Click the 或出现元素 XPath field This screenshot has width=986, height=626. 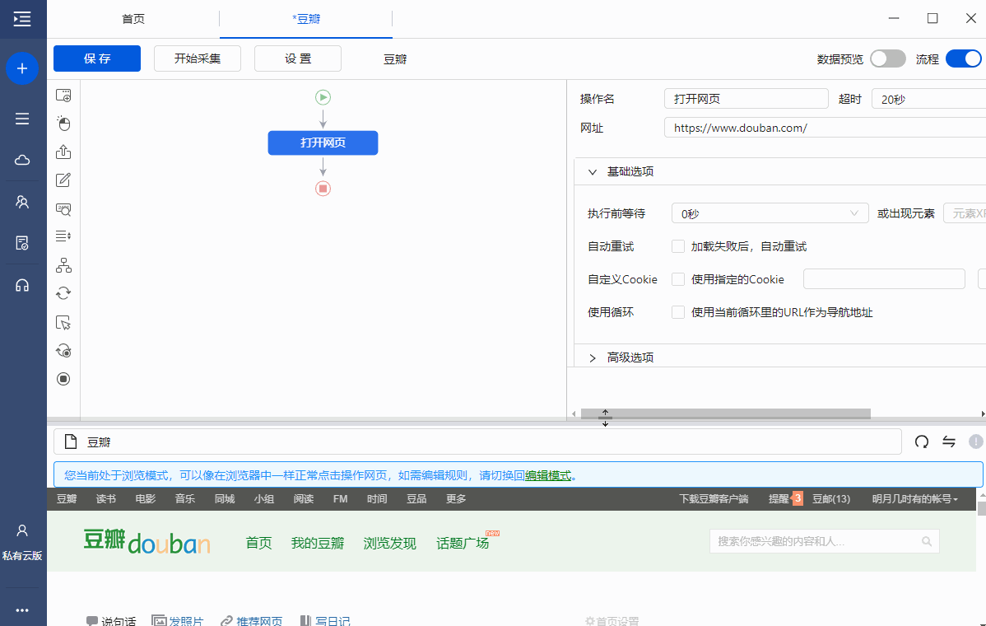coord(965,213)
